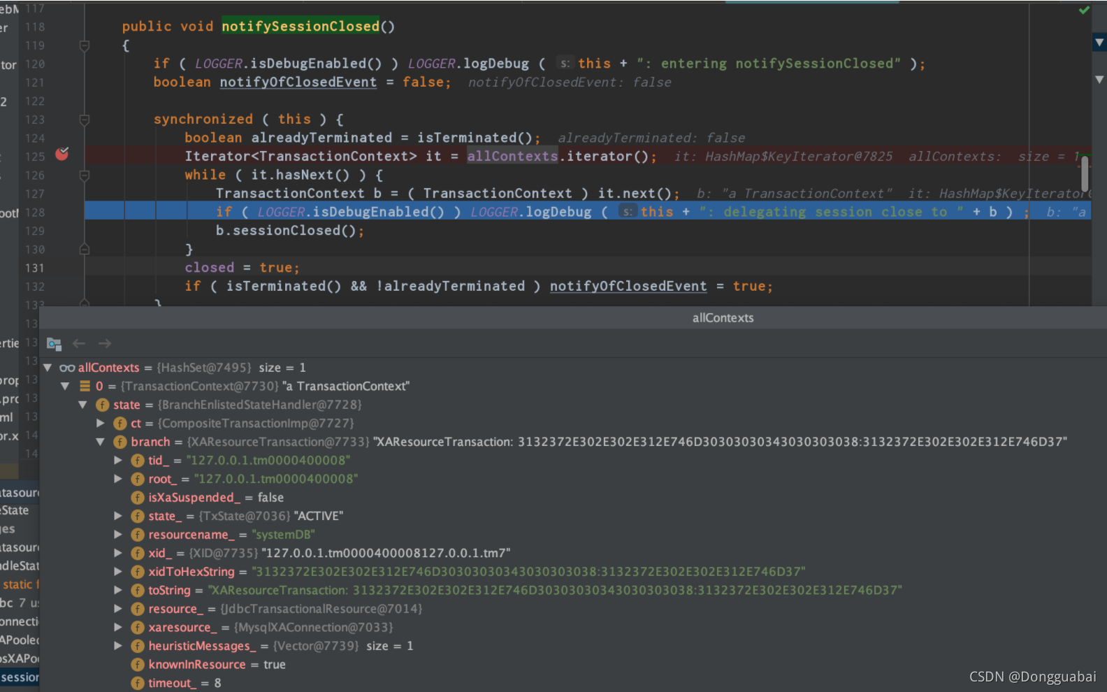The height and width of the screenshot is (692, 1107).
Task: Click the field icon next to root_
Action: [x=138, y=479]
